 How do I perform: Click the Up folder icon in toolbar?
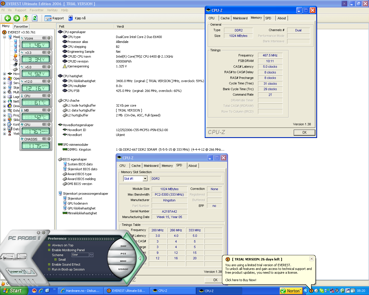[x=26, y=18]
